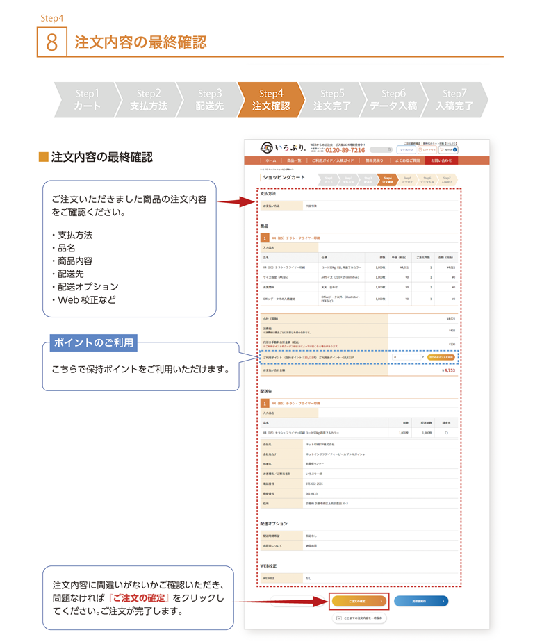The height and width of the screenshot is (644, 542).
Task: Click the large Step7 入稿完了 step arrow
Action: (454, 99)
